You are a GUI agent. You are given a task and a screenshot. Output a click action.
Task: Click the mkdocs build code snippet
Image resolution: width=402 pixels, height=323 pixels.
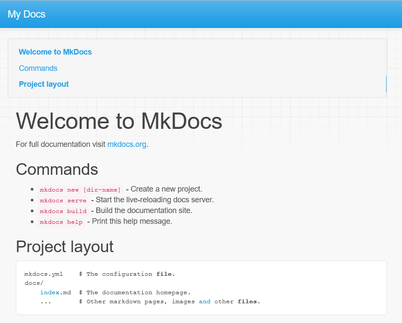pyautogui.click(x=63, y=211)
